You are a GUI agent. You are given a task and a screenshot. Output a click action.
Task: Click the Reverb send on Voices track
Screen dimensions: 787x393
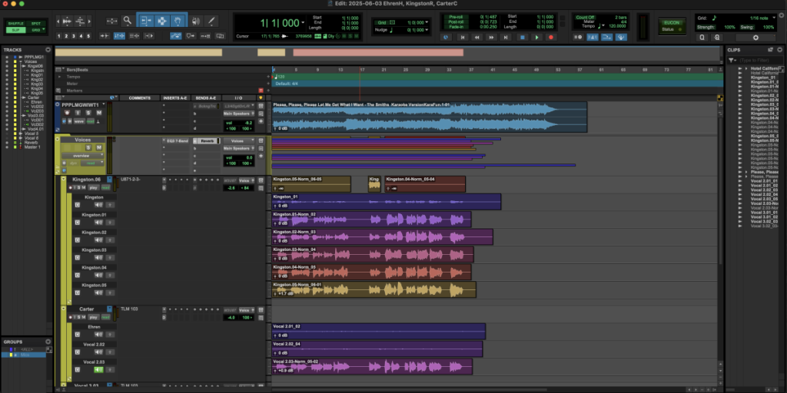(208, 141)
